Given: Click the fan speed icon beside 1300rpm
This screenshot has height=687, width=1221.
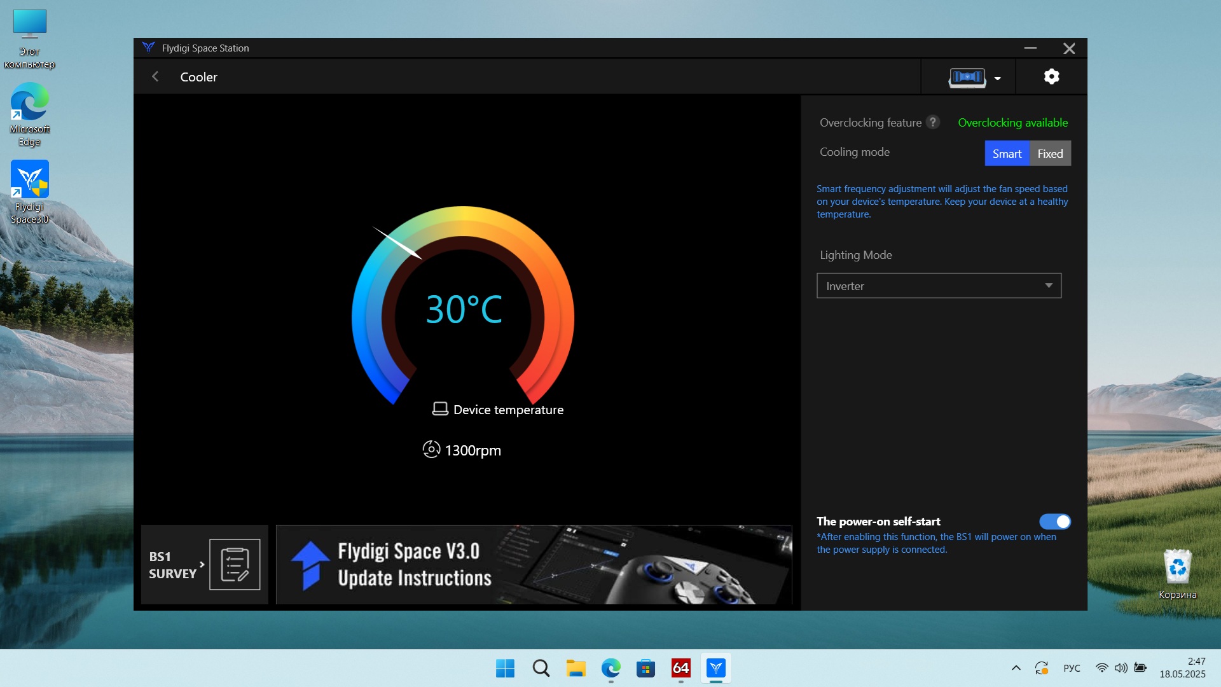Looking at the screenshot, I should [x=431, y=450].
